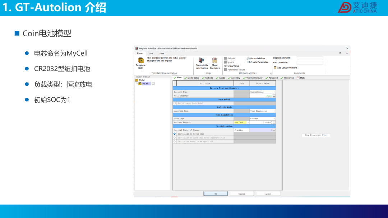
Task: Click Show Preprocess Plot button
Action: coord(316,135)
